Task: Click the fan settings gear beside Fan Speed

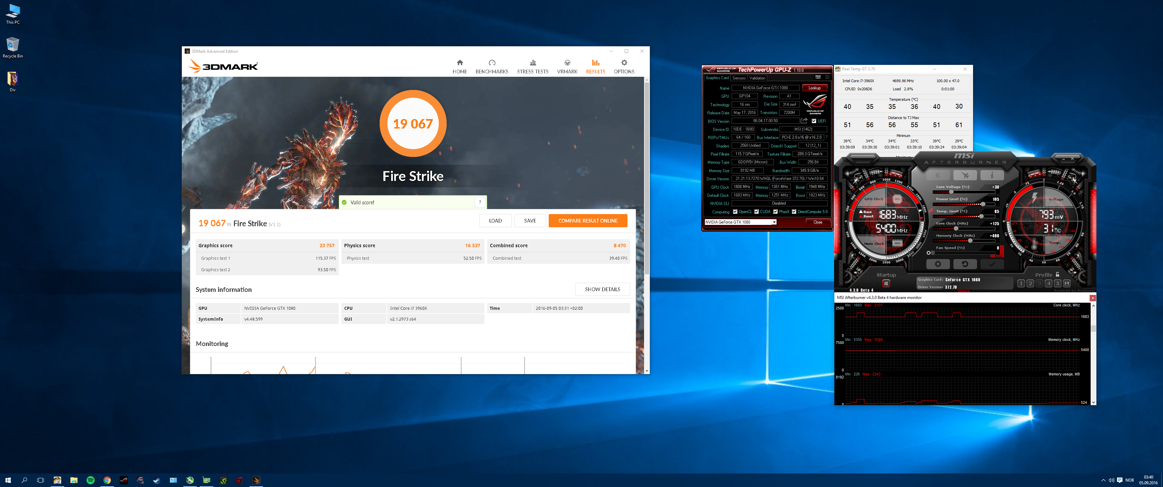Action: coord(929,253)
